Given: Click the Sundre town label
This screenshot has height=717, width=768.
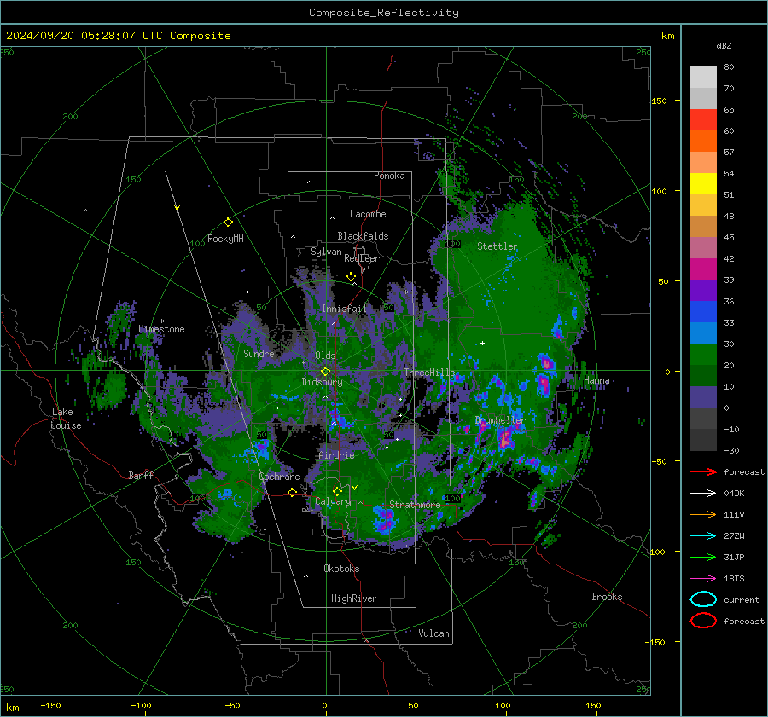Looking at the screenshot, I should [259, 354].
